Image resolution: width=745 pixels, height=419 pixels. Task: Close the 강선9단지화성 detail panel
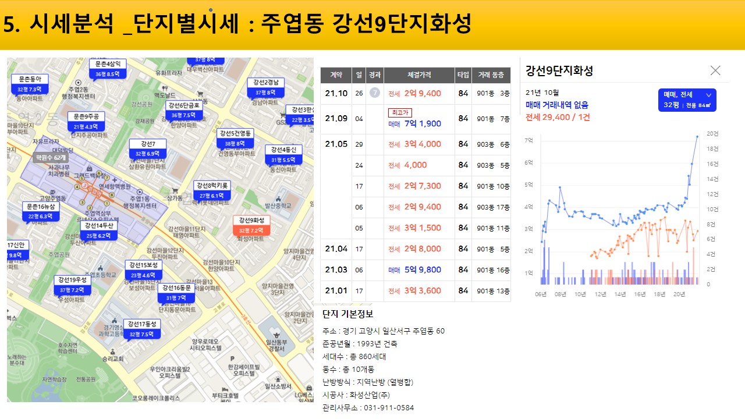(x=715, y=70)
